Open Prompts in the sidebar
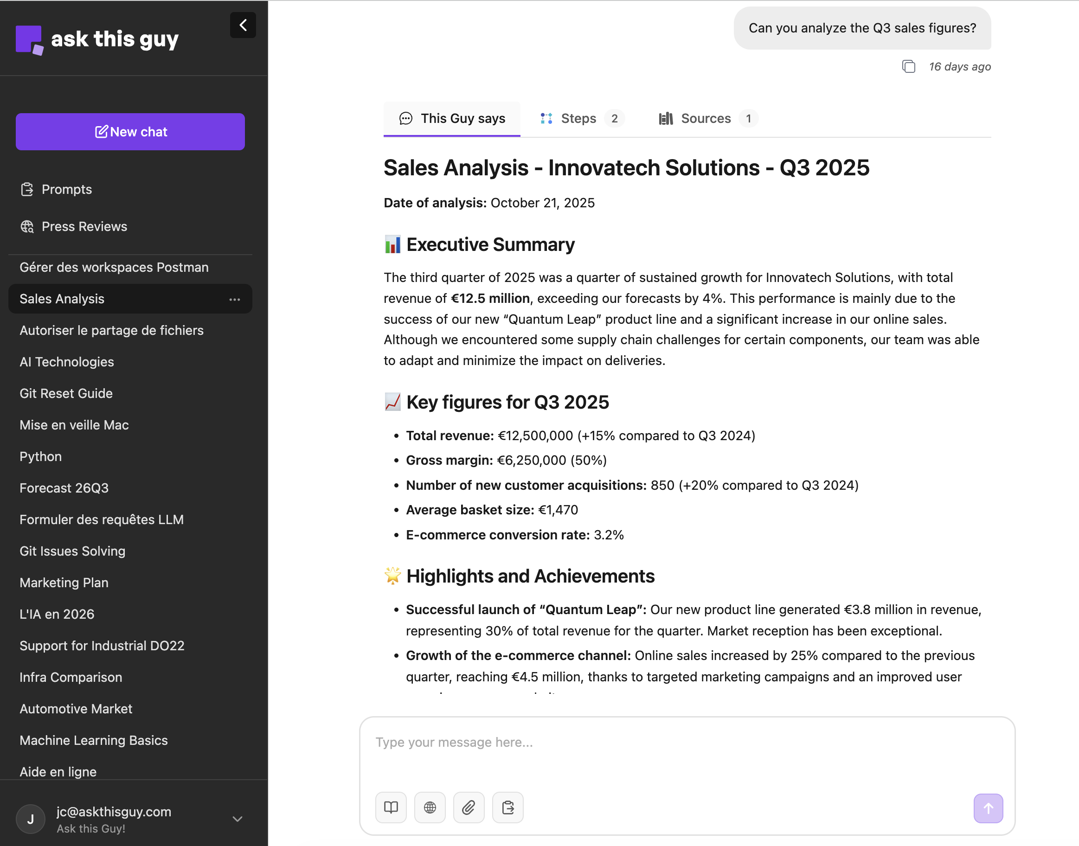 66,189
